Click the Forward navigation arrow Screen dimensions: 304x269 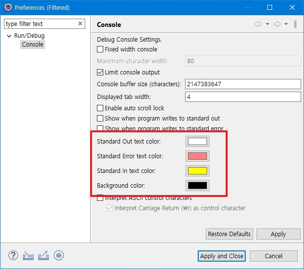point(277,24)
